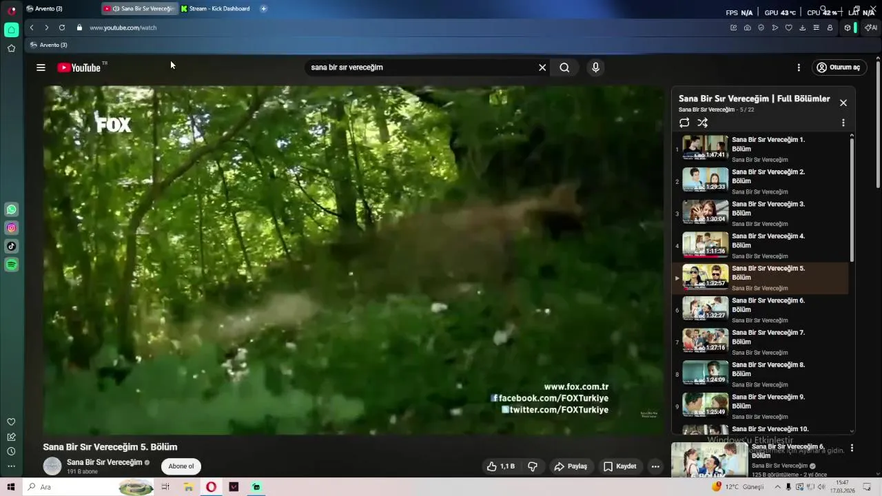The width and height of the screenshot is (882, 496).
Task: Open the playlist options three-dot menu
Action: (843, 123)
